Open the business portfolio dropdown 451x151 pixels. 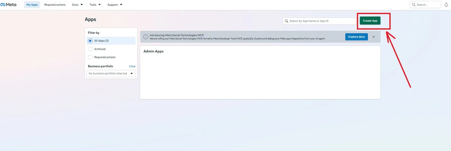coord(111,73)
